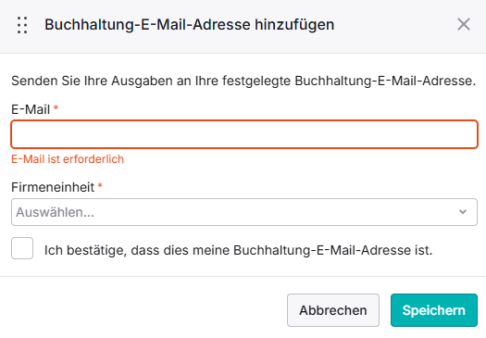
Task: Open the Firmeneinheit dropdown
Action: tap(244, 212)
